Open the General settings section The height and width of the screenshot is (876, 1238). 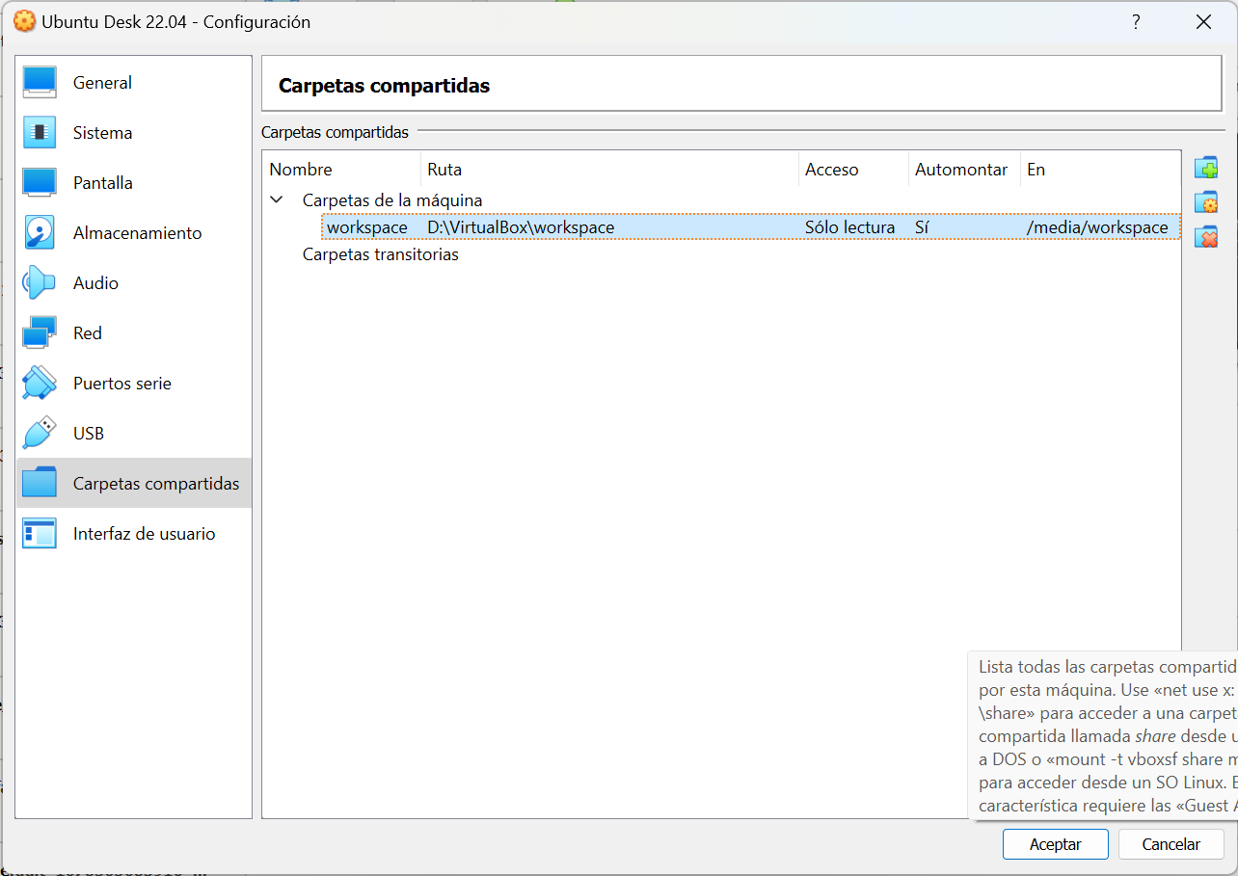[x=102, y=82]
